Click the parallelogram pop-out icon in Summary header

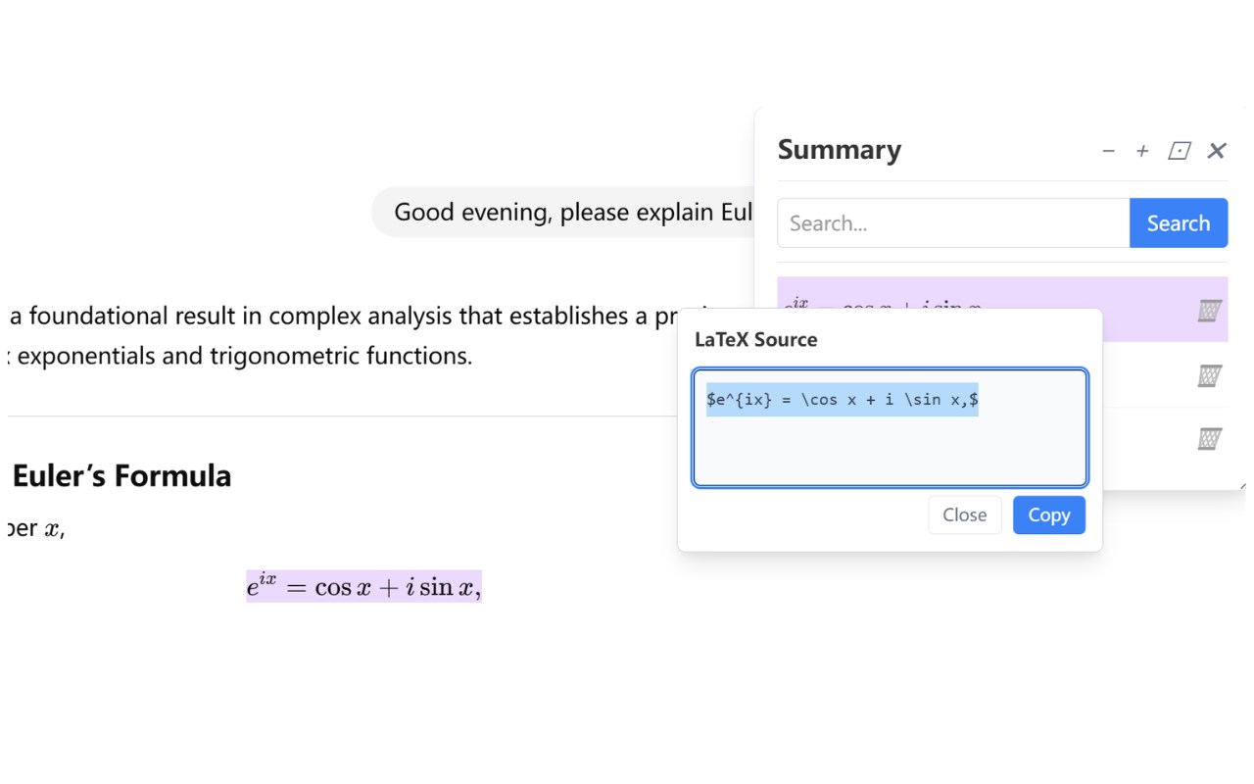(1180, 151)
